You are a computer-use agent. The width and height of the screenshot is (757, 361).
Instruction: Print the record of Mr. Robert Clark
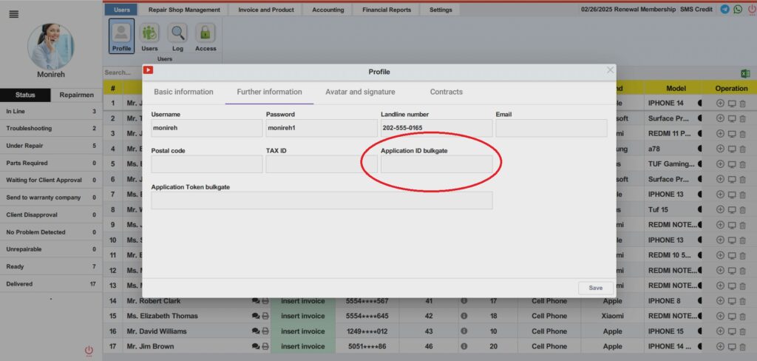265,300
